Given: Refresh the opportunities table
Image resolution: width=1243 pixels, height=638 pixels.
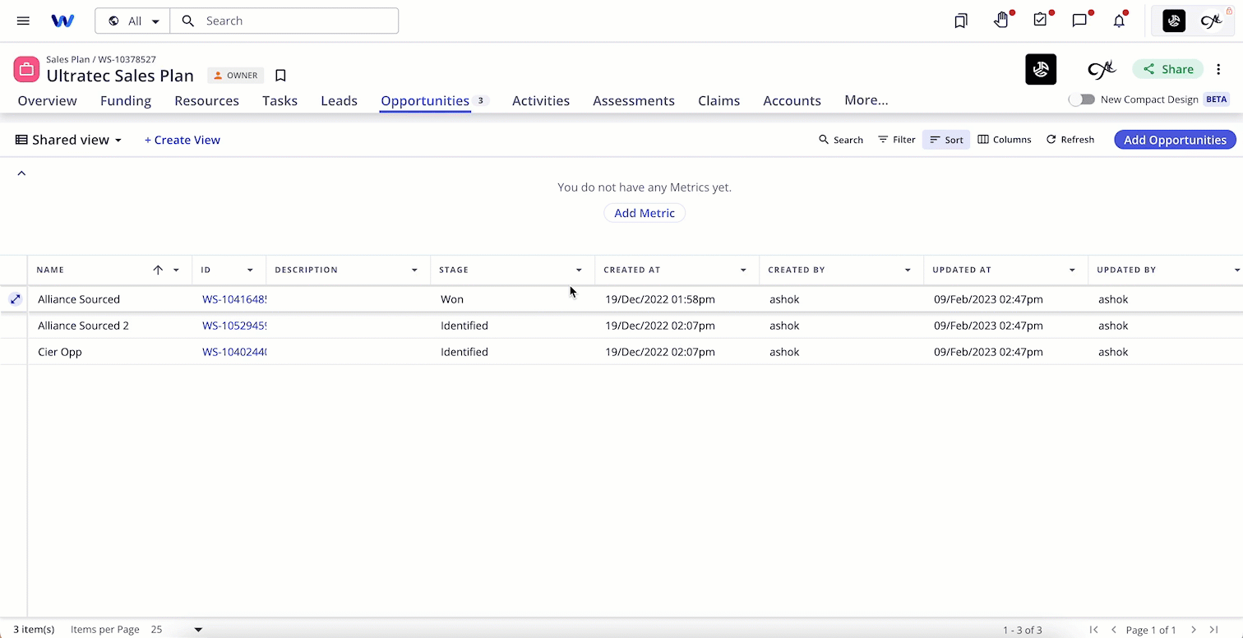Looking at the screenshot, I should click(x=1070, y=140).
